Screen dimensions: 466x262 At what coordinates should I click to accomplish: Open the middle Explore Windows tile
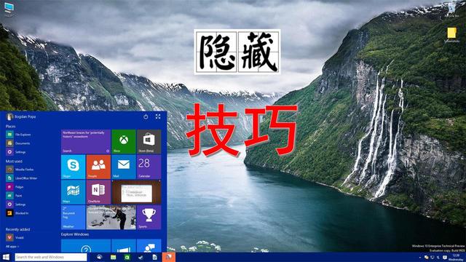(124, 246)
